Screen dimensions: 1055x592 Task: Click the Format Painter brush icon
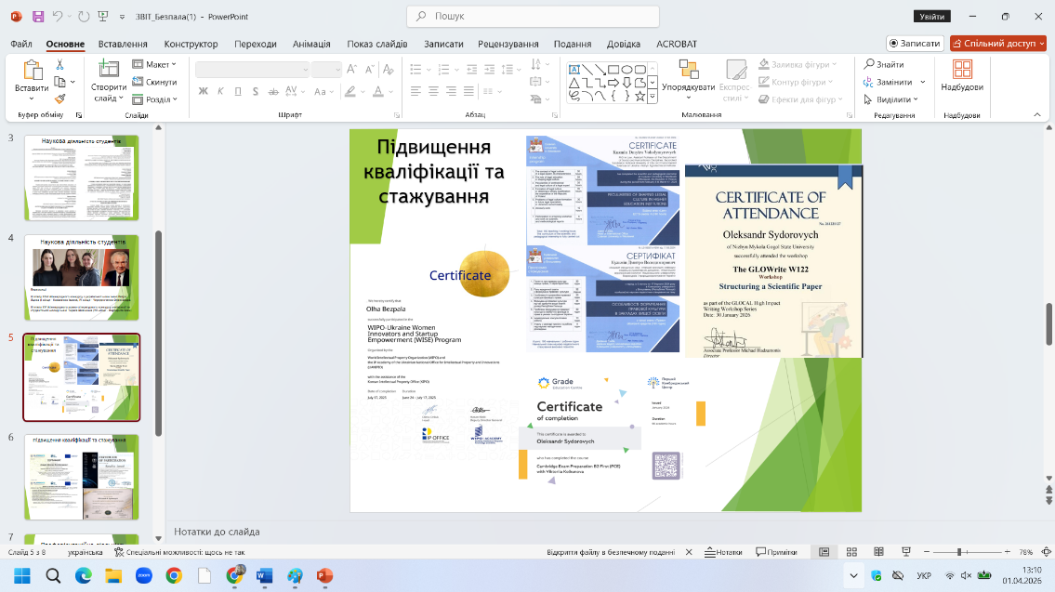[x=59, y=98]
